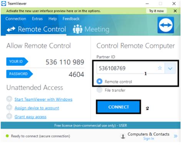Screen dimensions: 182x145
Task: Open the Connection menu
Action: [16, 19]
